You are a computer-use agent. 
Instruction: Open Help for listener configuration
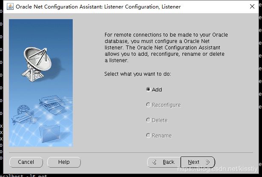click(x=64, y=162)
